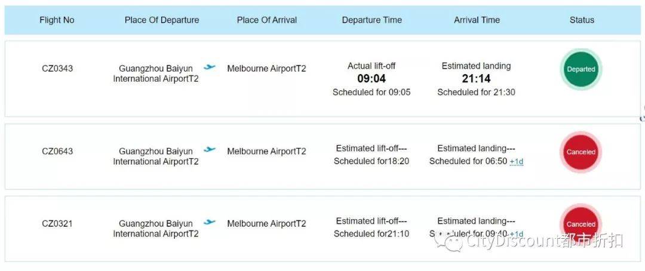Click the Place Of Departure column header
The height and width of the screenshot is (271, 645).
coord(162,20)
